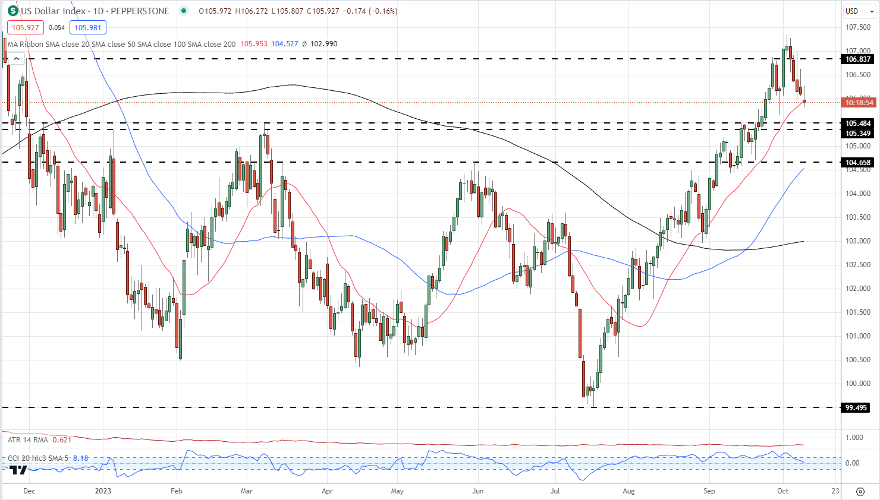The height and width of the screenshot is (500, 880).
Task: Click the 106.837 horizontal line price label
Action: tap(858, 59)
